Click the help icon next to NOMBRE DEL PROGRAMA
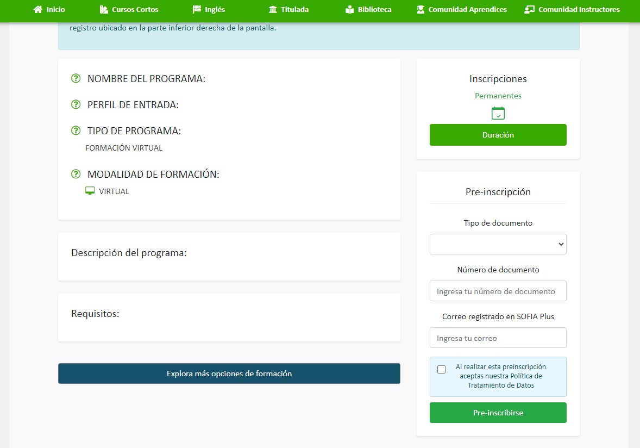 [76, 78]
